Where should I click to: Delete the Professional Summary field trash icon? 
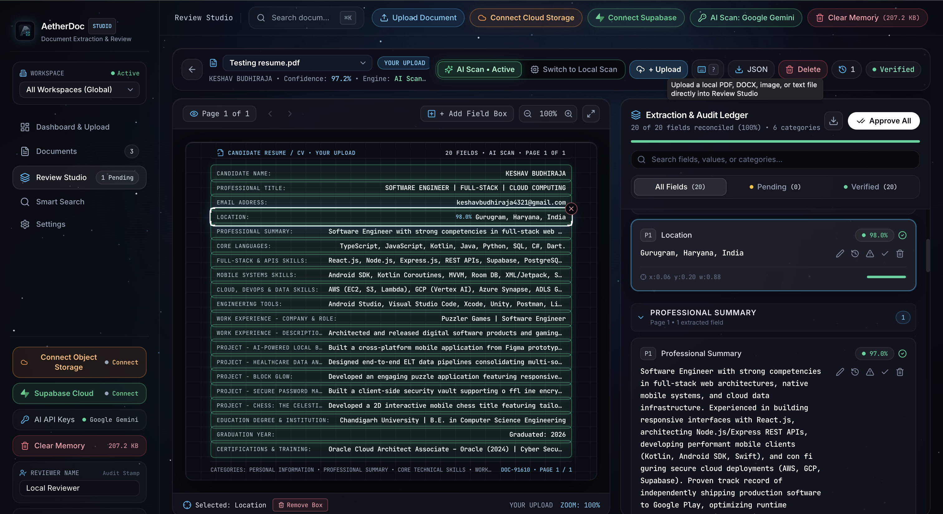point(900,372)
